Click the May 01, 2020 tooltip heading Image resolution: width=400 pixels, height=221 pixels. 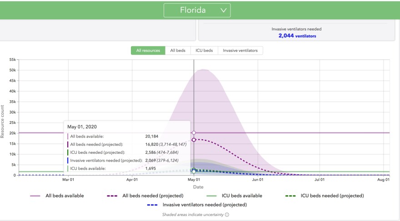pos(82,127)
